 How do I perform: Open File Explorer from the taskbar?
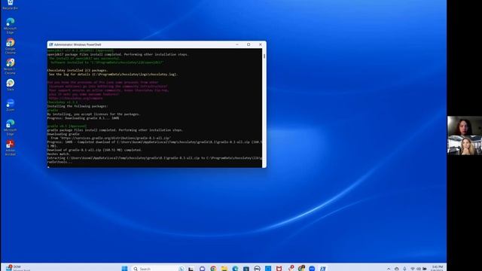click(x=224, y=269)
